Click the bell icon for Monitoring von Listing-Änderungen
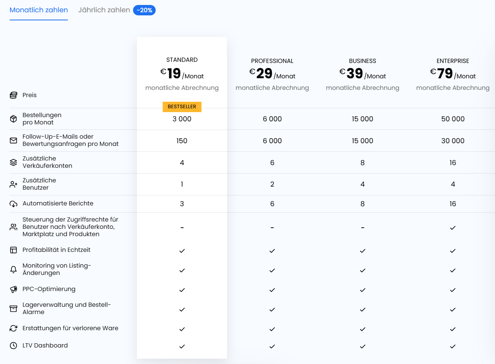The width and height of the screenshot is (495, 364). (13, 270)
